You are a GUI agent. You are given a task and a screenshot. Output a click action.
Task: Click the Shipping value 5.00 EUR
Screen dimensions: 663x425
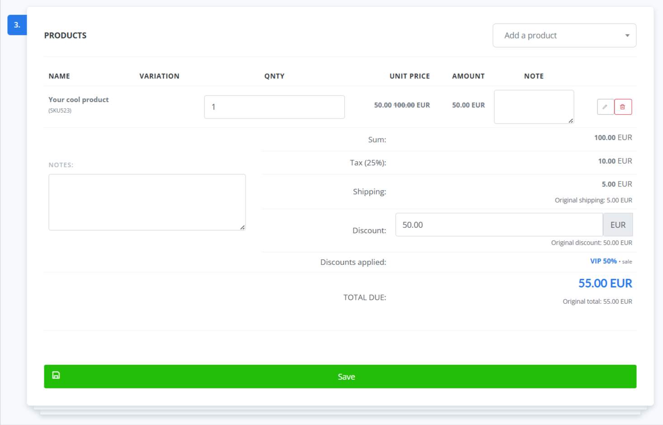click(x=617, y=184)
